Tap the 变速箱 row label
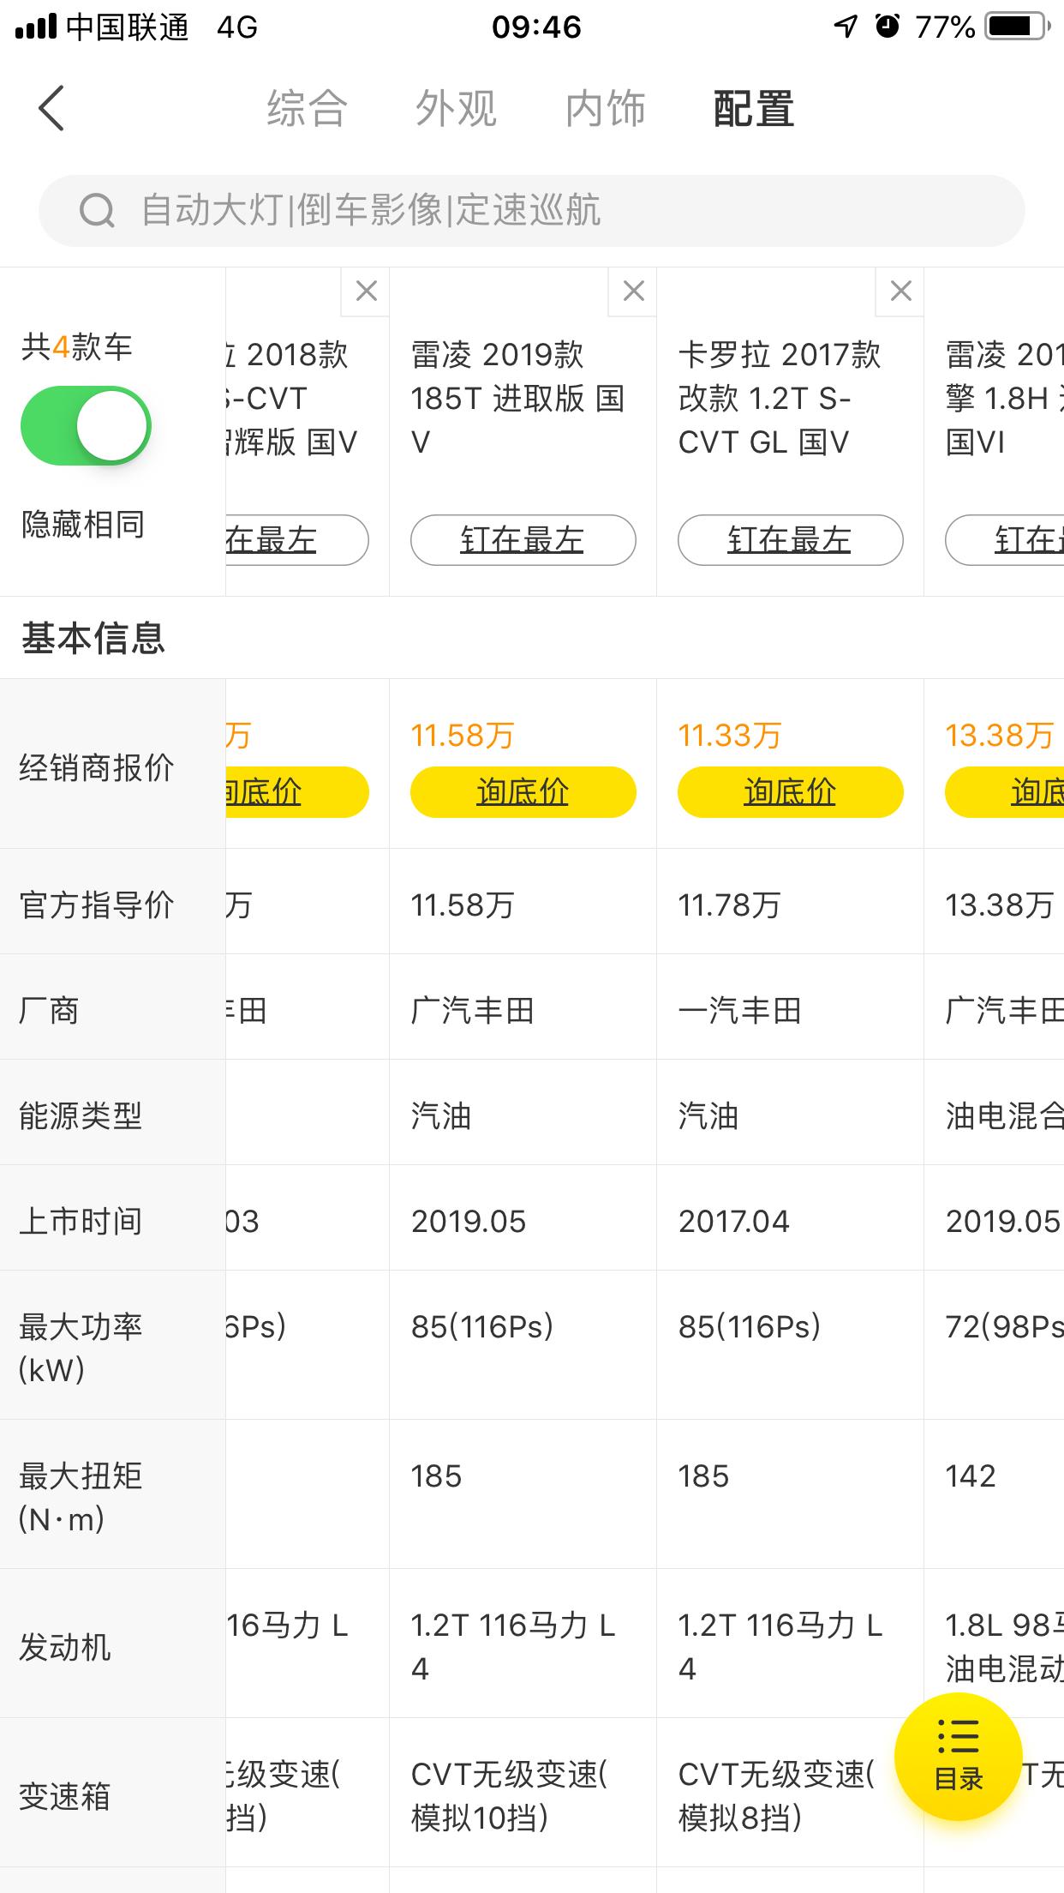This screenshot has height=1893, width=1064. coord(64,1796)
